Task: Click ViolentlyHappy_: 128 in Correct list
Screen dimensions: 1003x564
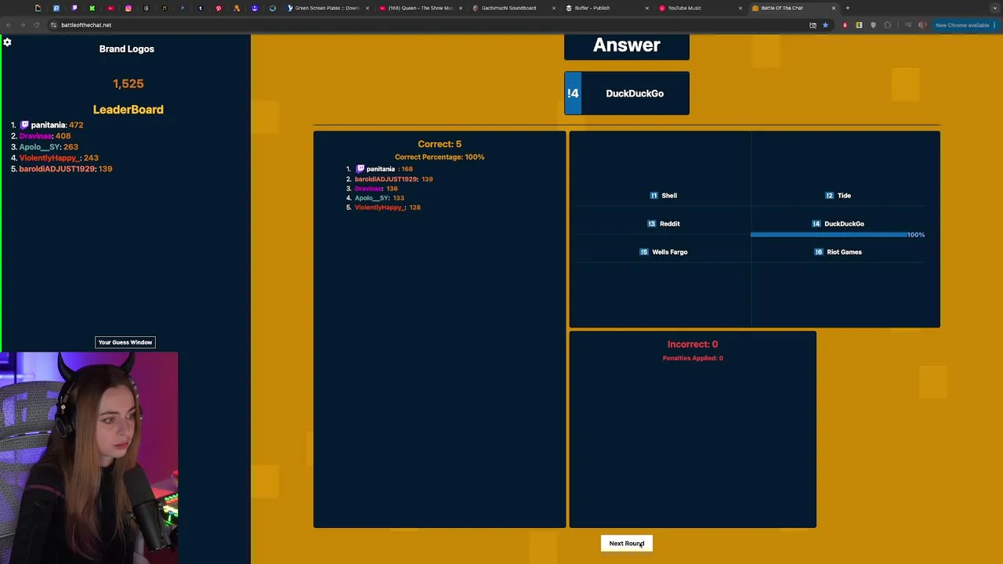Action: [x=388, y=208]
